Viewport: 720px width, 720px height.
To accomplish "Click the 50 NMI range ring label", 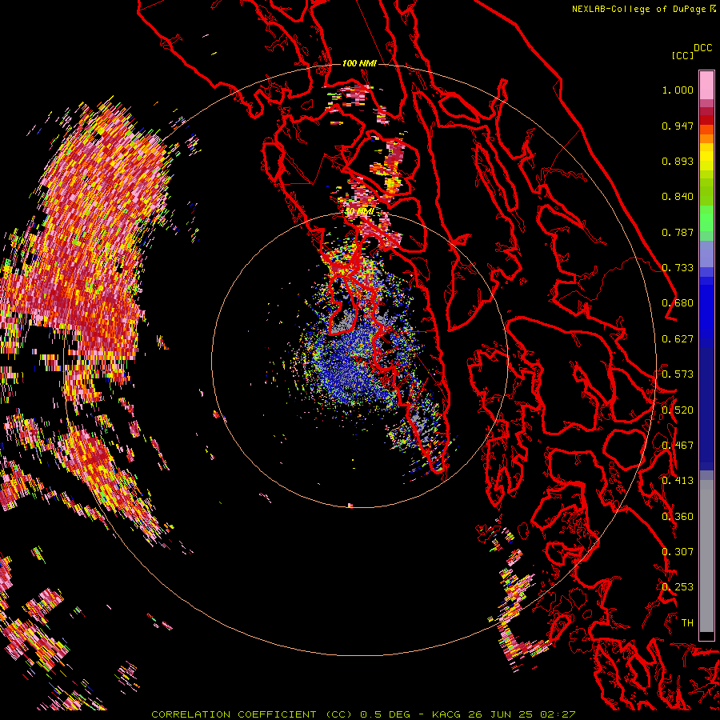I will click(x=359, y=211).
